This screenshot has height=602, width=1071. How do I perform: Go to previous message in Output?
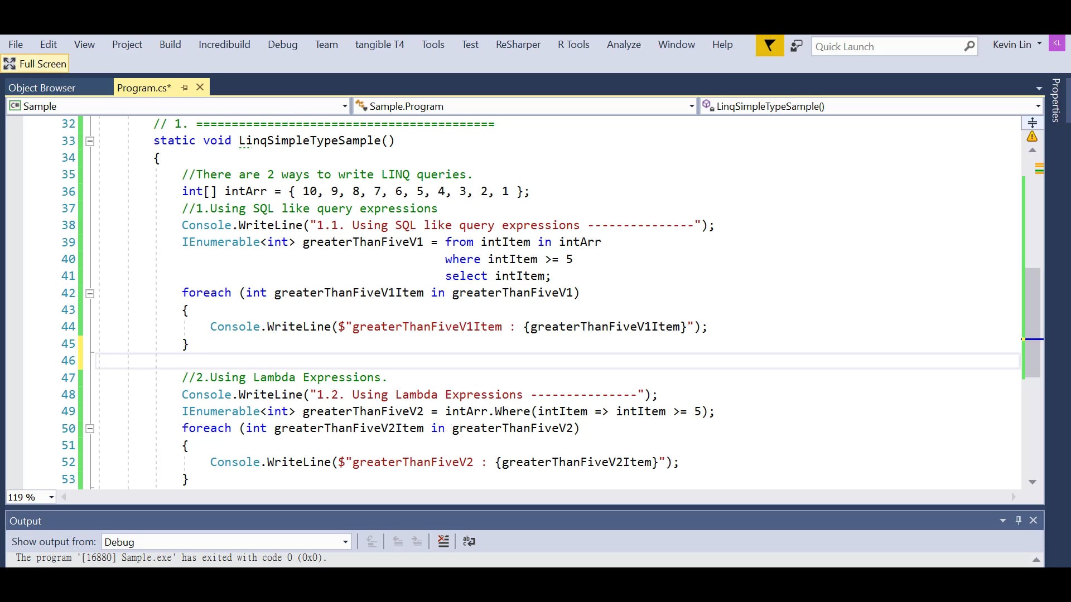pos(398,541)
